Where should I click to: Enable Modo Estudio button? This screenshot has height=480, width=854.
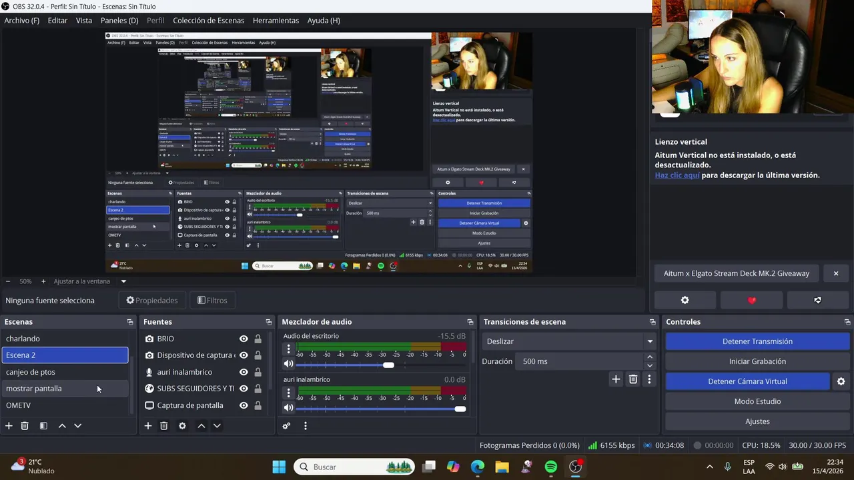(x=757, y=401)
